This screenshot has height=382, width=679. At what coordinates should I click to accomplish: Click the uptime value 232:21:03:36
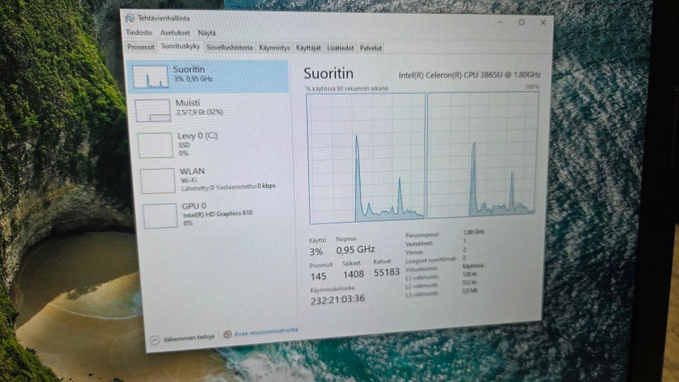click(337, 299)
